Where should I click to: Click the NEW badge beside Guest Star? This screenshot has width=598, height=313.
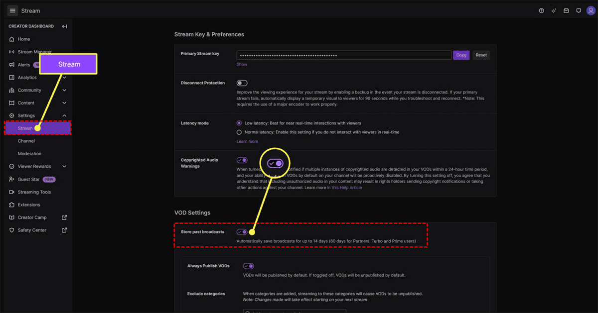point(49,179)
